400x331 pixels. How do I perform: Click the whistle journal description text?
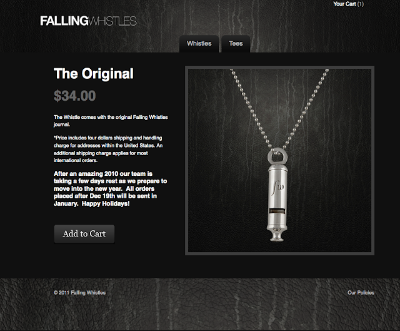pyautogui.click(x=111, y=121)
